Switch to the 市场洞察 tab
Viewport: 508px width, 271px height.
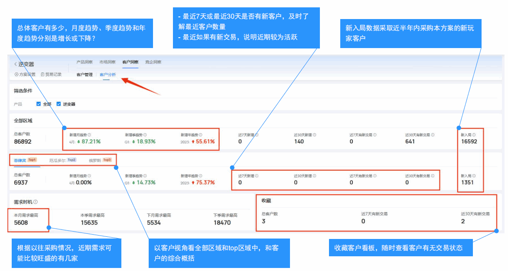[x=107, y=62]
